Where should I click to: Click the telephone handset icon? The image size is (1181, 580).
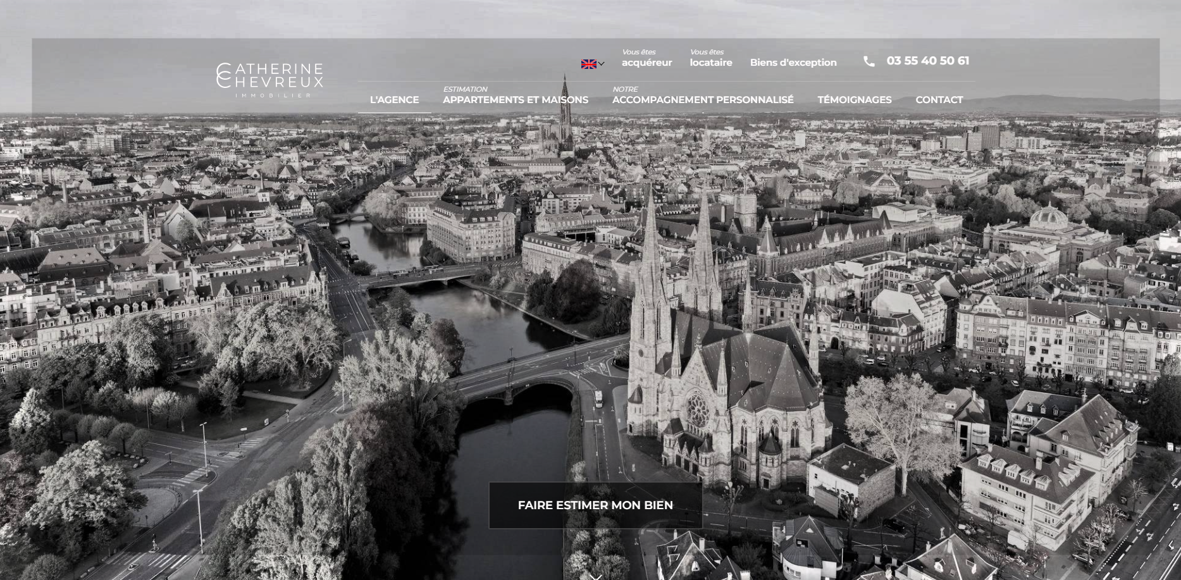869,61
